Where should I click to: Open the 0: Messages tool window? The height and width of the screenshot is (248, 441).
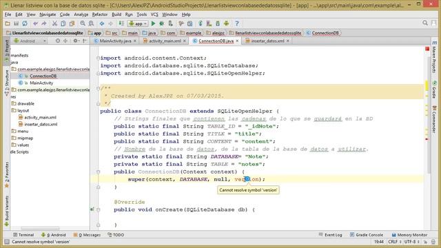87,235
